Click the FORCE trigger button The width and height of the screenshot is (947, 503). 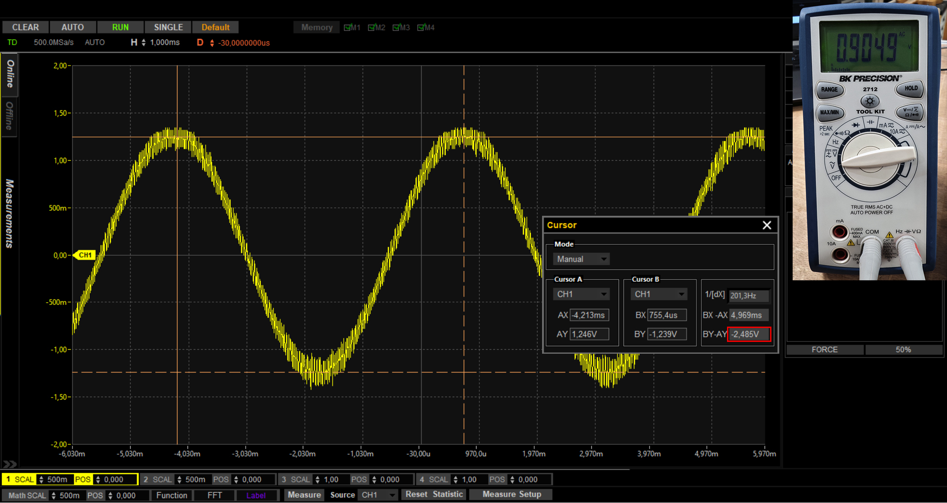coord(825,350)
